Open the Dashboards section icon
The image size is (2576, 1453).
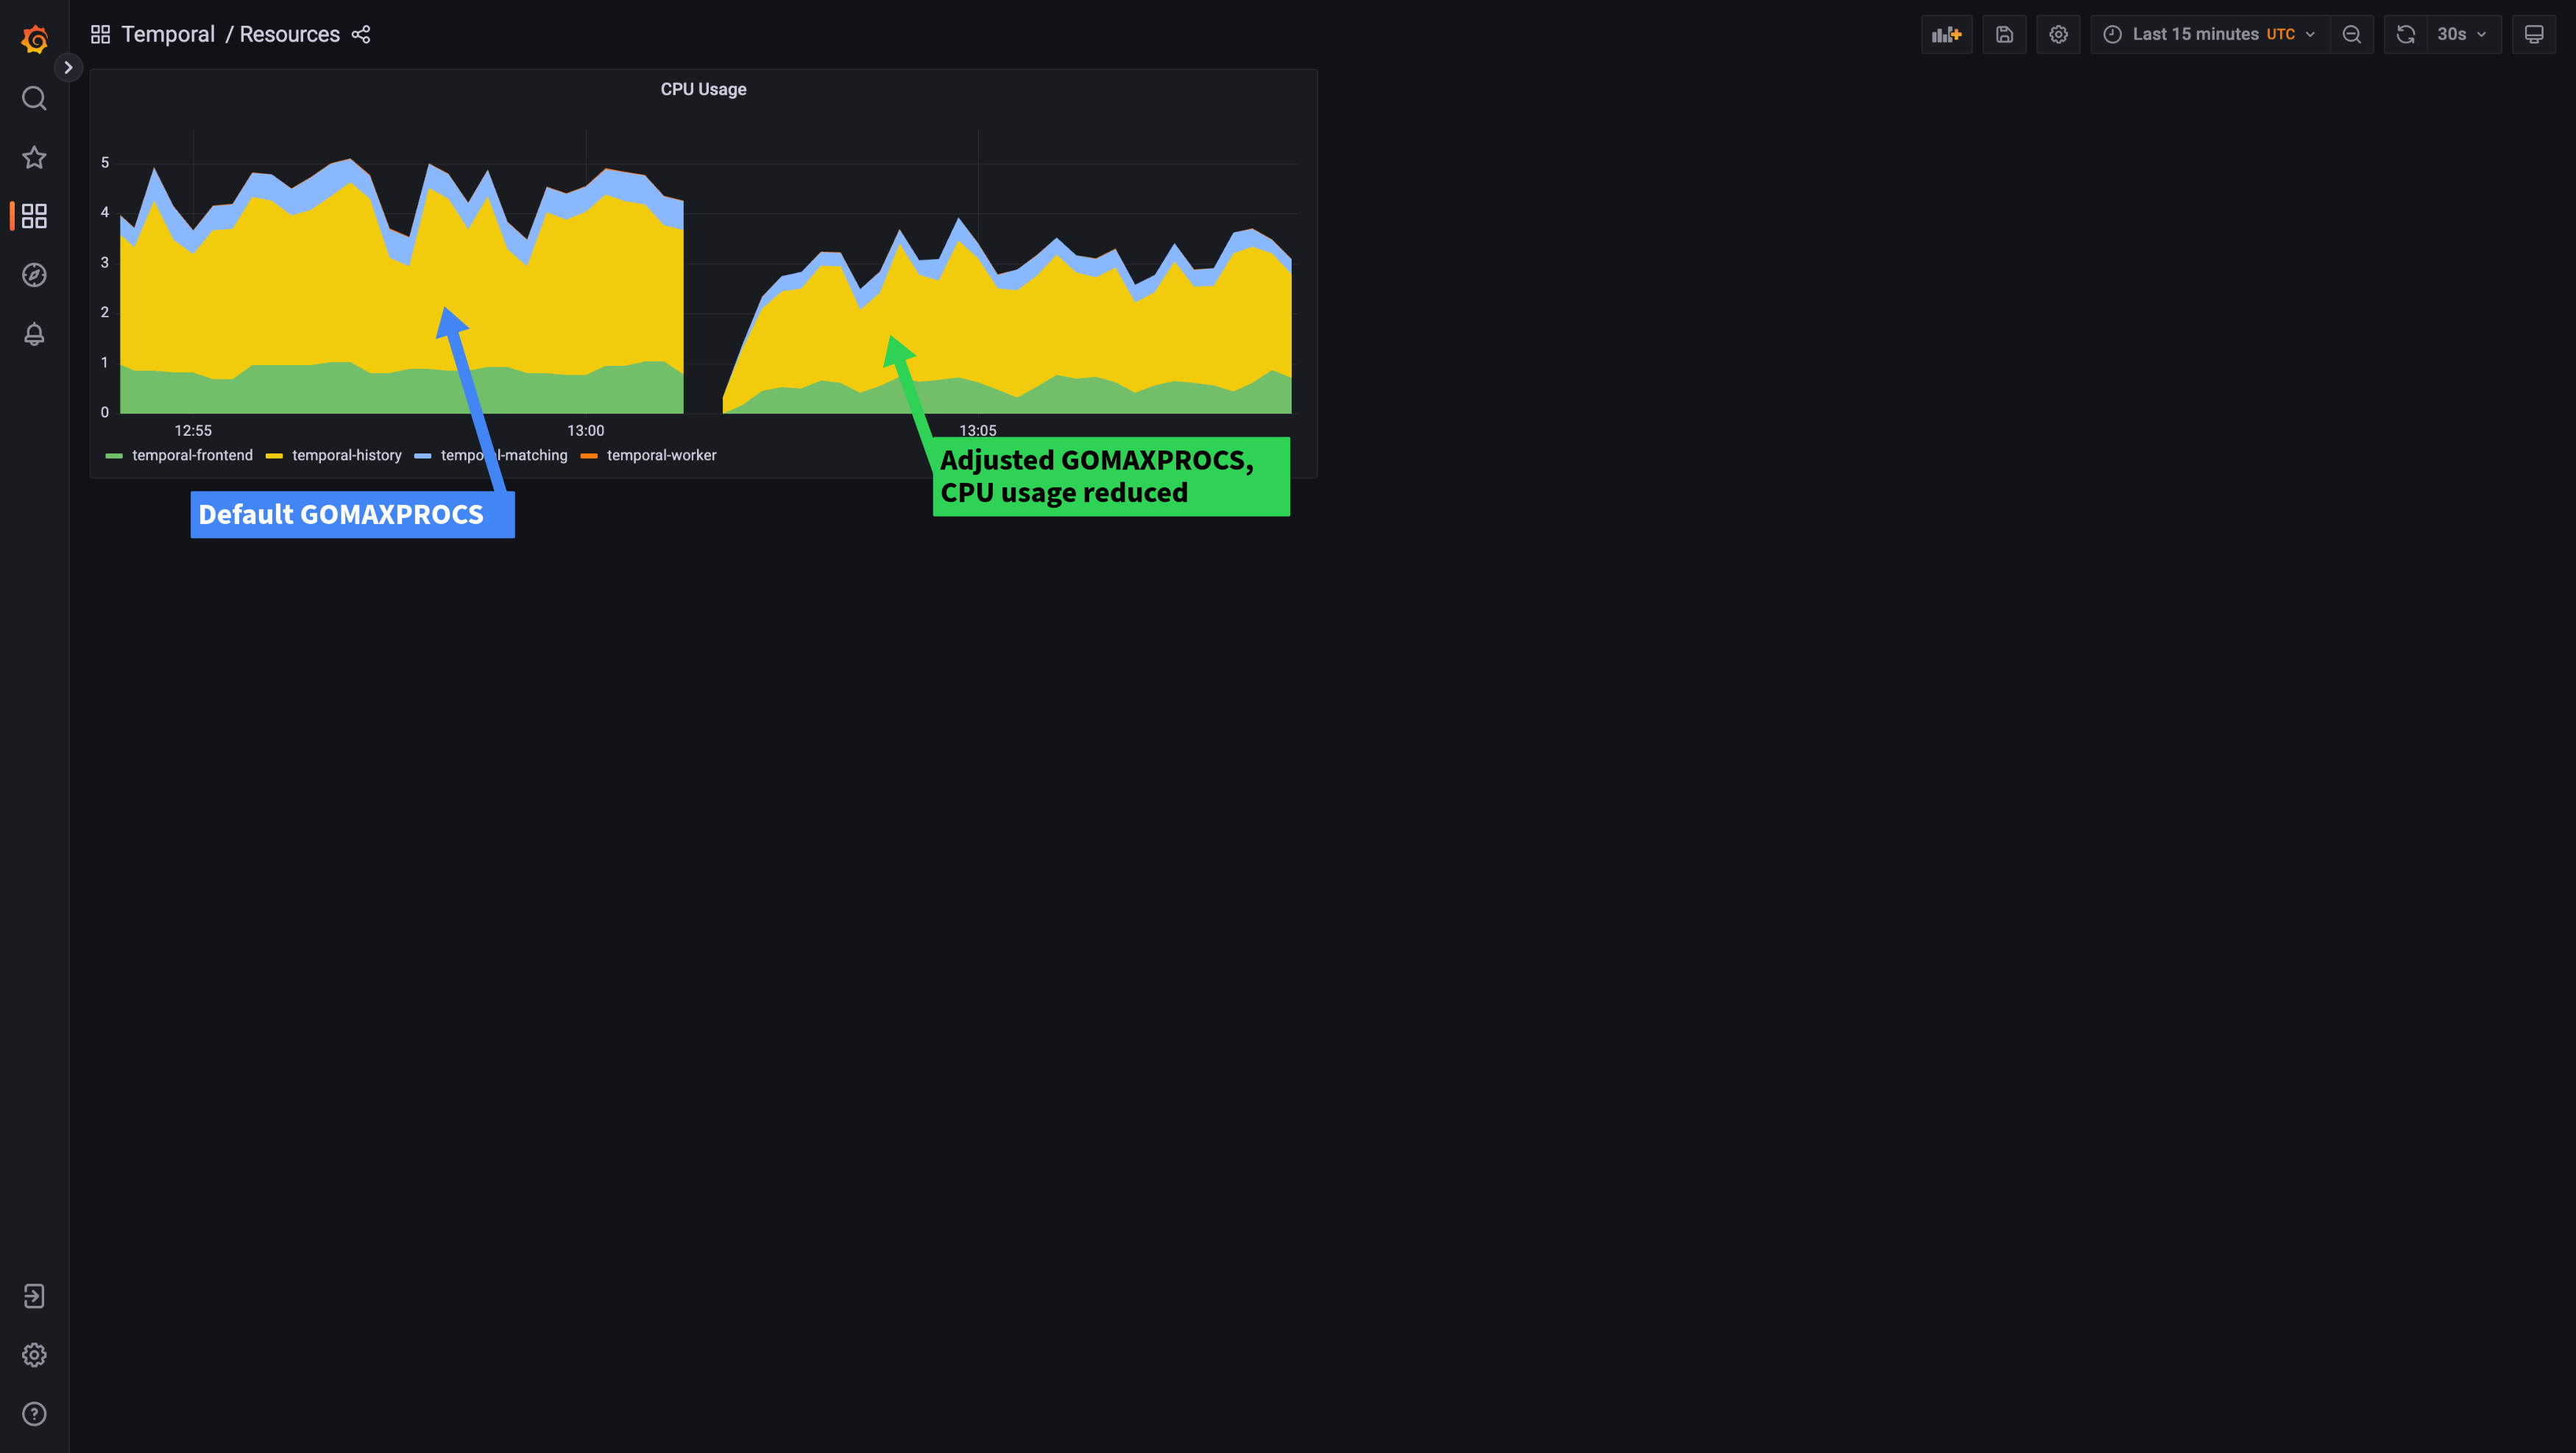[x=34, y=216]
